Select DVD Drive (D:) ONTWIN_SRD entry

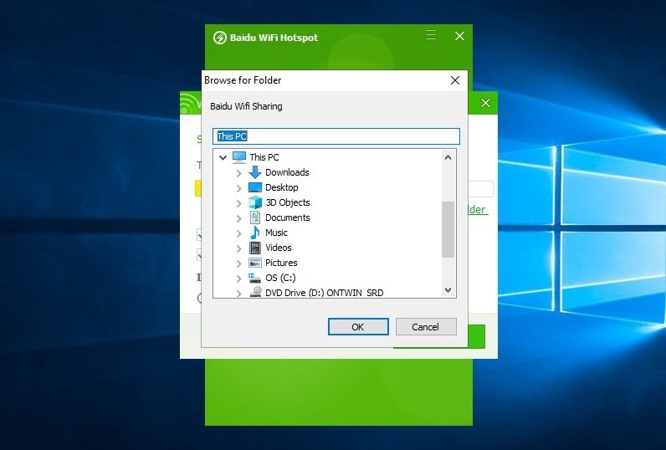coord(324,293)
